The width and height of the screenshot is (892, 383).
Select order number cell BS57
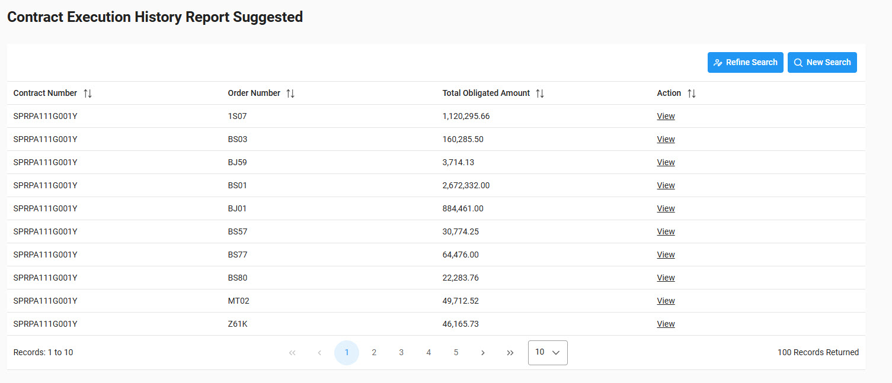click(x=238, y=232)
